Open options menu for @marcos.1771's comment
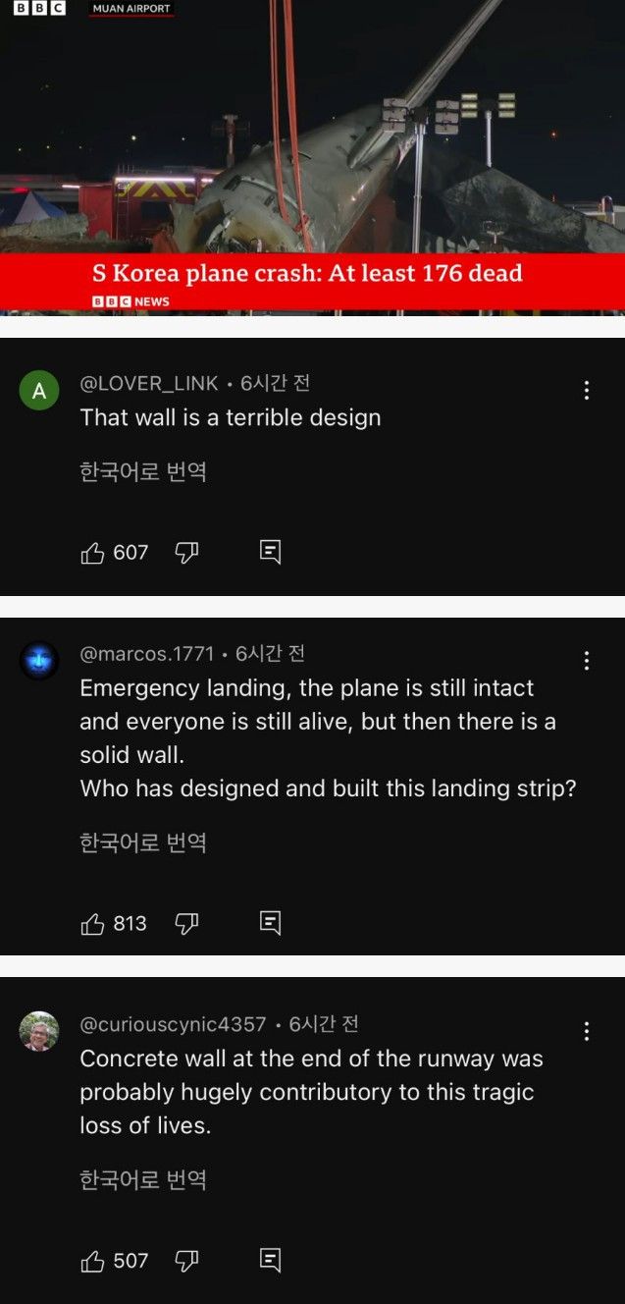The height and width of the screenshot is (1304, 625). point(586,660)
